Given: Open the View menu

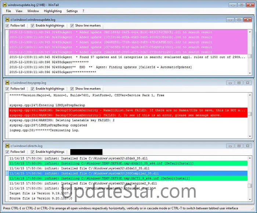Looking at the screenshot, I should (x=19, y=11).
